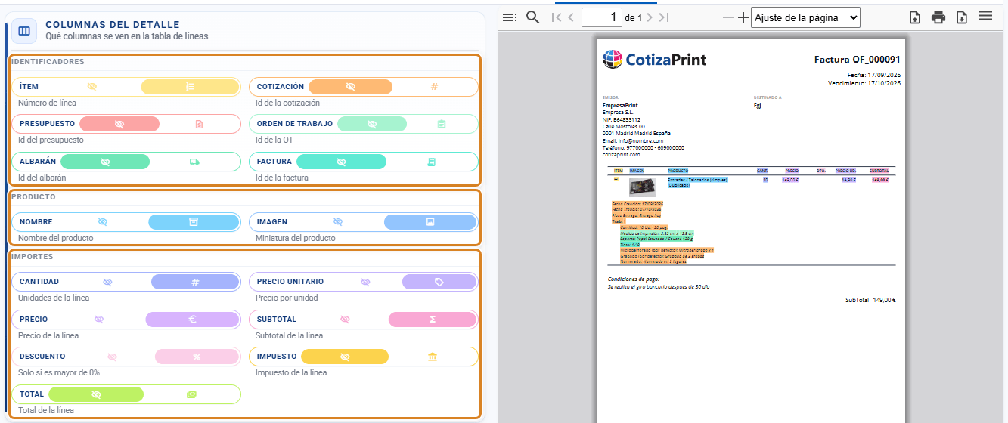Screen dimensions: 1008x423
Task: Click the IMAGEN picture show icon
Action: [x=430, y=222]
